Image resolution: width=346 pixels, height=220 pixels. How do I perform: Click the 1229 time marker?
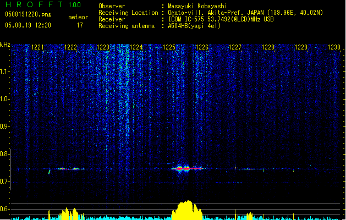[x=301, y=47]
